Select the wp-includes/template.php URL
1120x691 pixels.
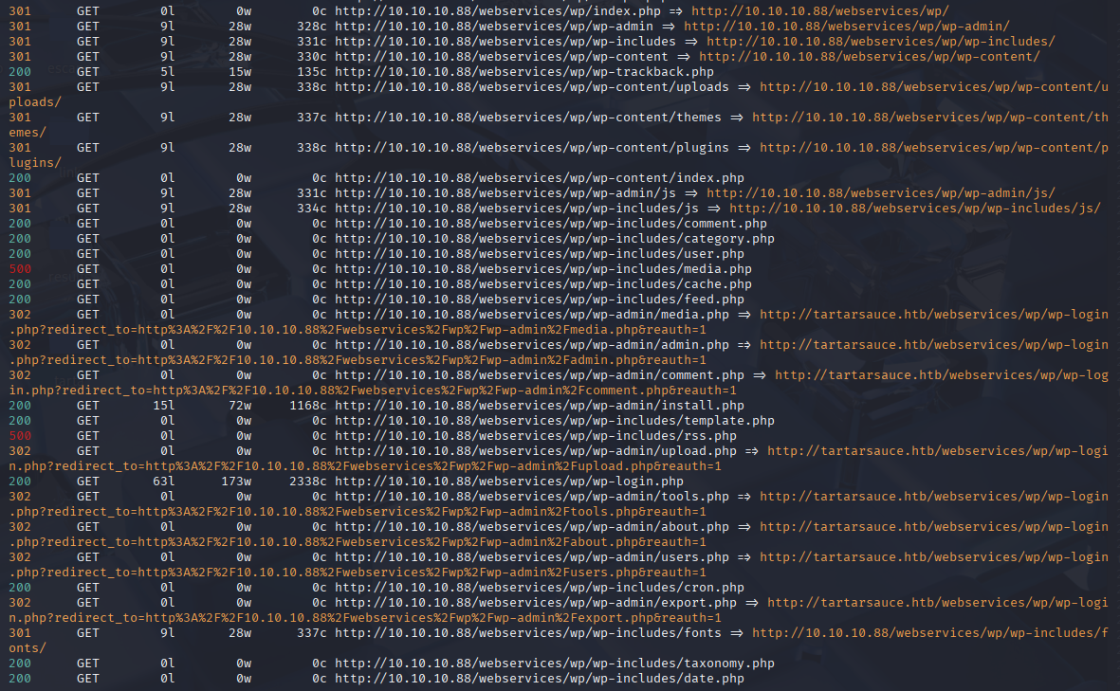click(554, 421)
